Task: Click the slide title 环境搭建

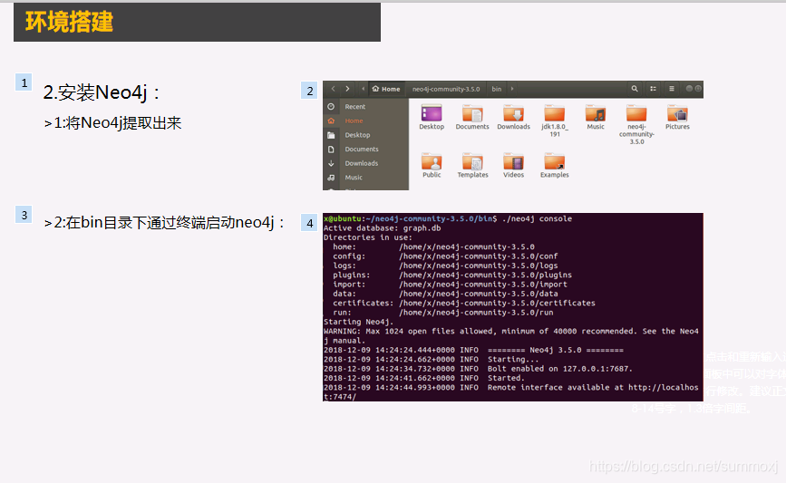Action: pyautogui.click(x=69, y=22)
